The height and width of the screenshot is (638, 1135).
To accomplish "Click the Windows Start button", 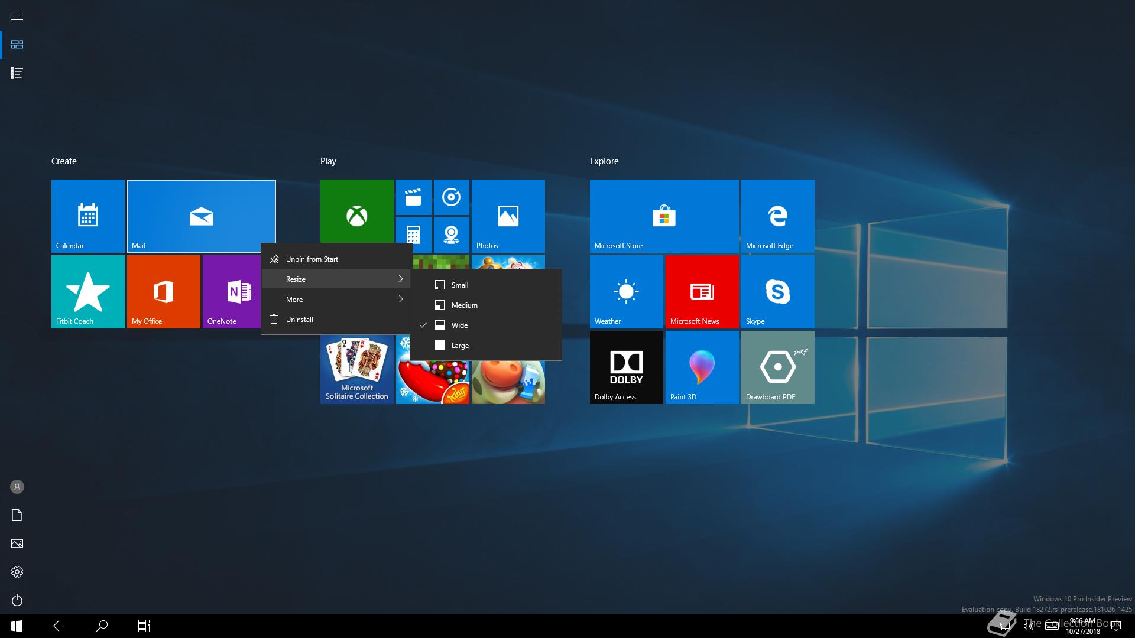I will pos(17,626).
